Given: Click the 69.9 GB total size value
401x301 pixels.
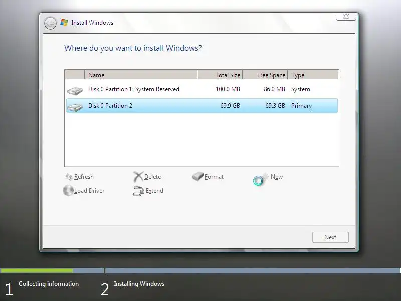Looking at the screenshot, I should coord(230,106).
